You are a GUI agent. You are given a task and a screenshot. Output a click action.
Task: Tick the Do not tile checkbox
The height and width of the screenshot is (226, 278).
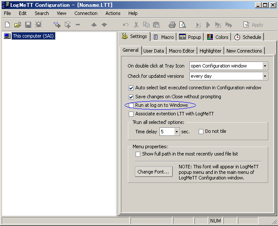[x=201, y=132]
